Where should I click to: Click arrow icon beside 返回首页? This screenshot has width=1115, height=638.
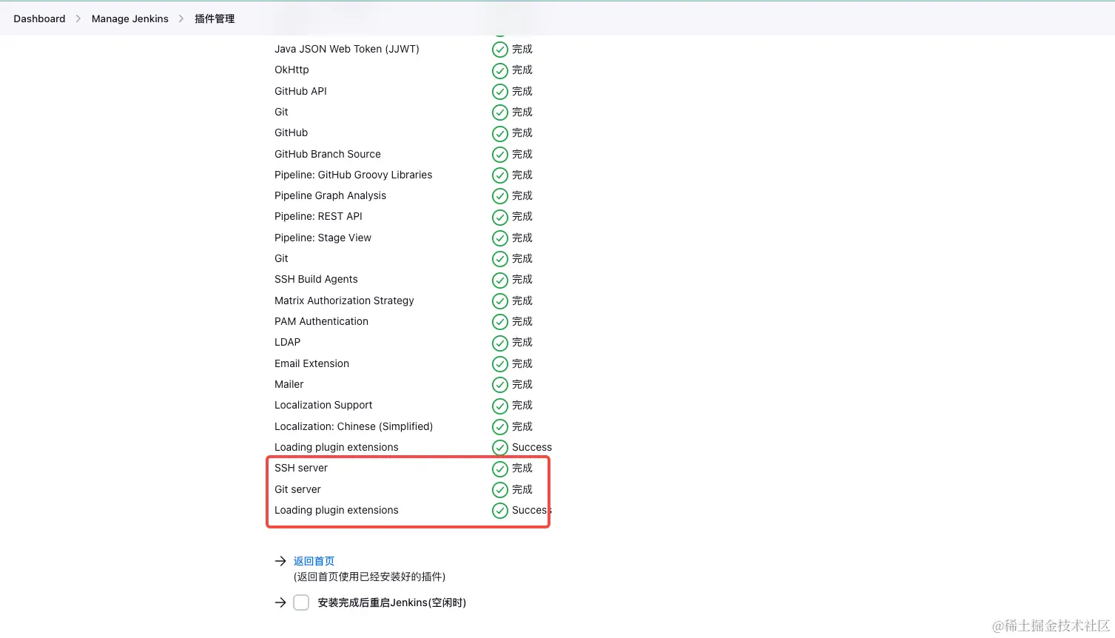280,561
